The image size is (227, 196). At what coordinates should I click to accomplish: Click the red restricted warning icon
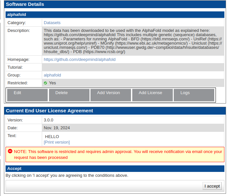(10, 151)
